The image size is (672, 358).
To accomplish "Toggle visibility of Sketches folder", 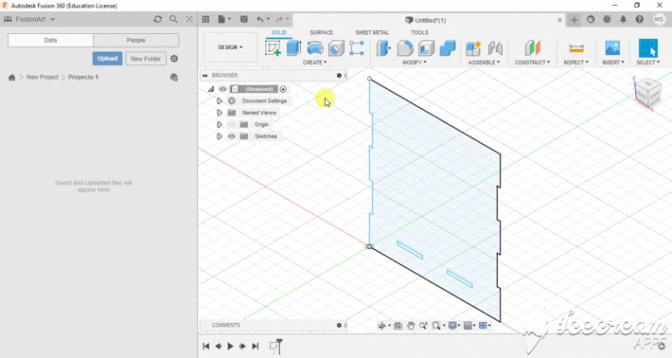I will coord(232,136).
